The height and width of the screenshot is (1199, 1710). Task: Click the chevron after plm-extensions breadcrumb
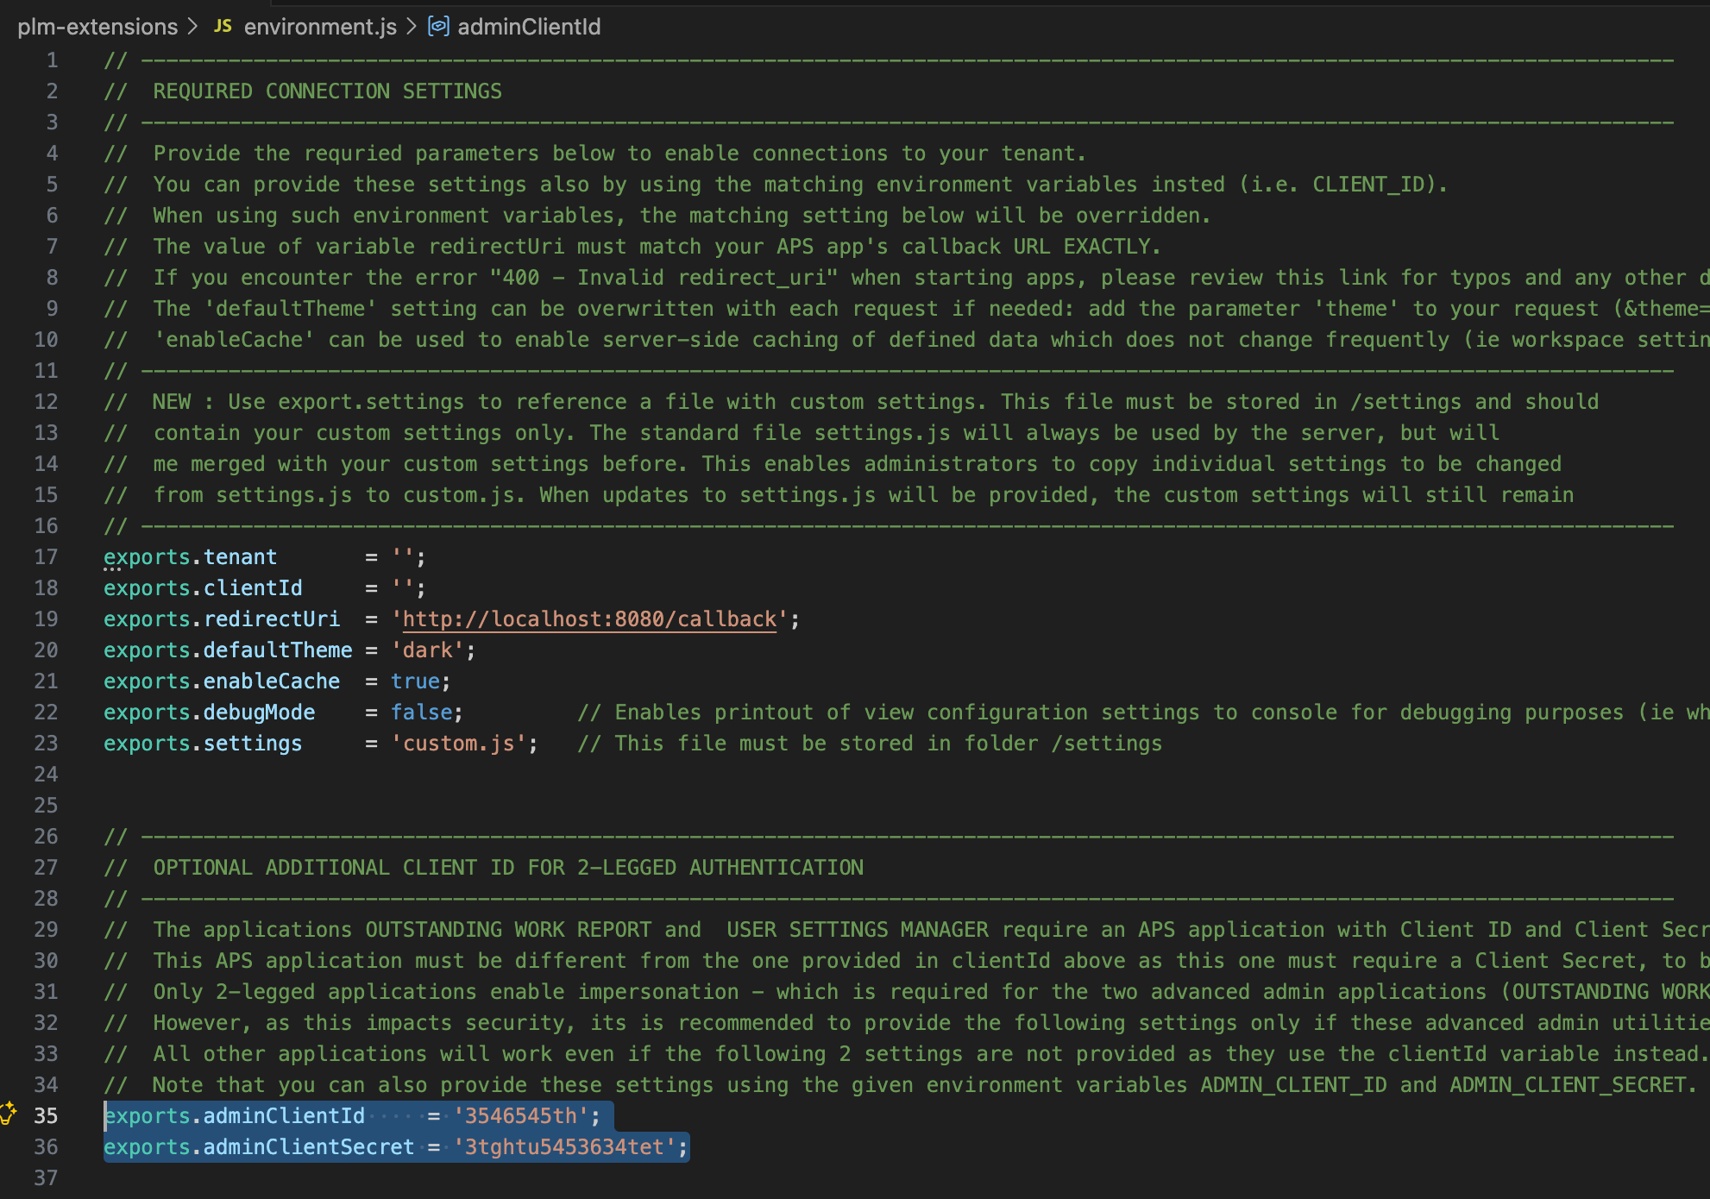click(x=193, y=27)
